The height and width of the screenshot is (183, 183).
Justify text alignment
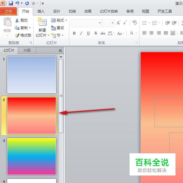(166, 33)
